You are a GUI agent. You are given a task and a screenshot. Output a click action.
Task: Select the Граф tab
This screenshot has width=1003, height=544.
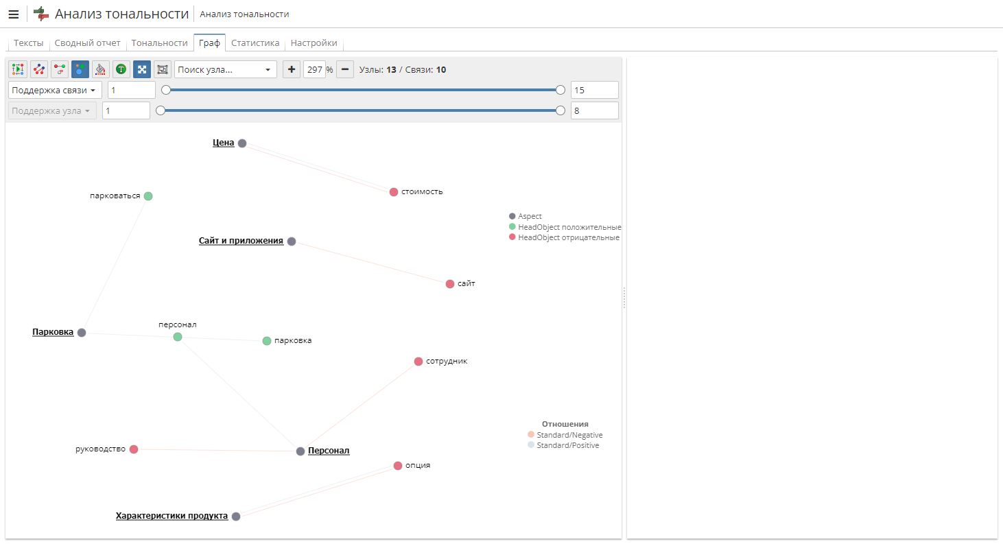click(x=209, y=43)
